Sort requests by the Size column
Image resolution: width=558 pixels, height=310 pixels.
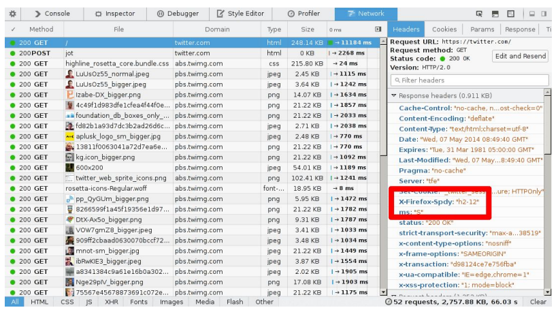(x=308, y=29)
